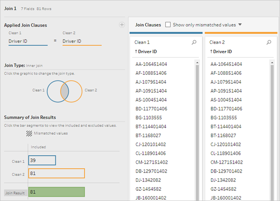Image resolution: width=280 pixels, height=201 pixels.
Task: Open the Join Clauses dropdown arrow
Action: 240,24
